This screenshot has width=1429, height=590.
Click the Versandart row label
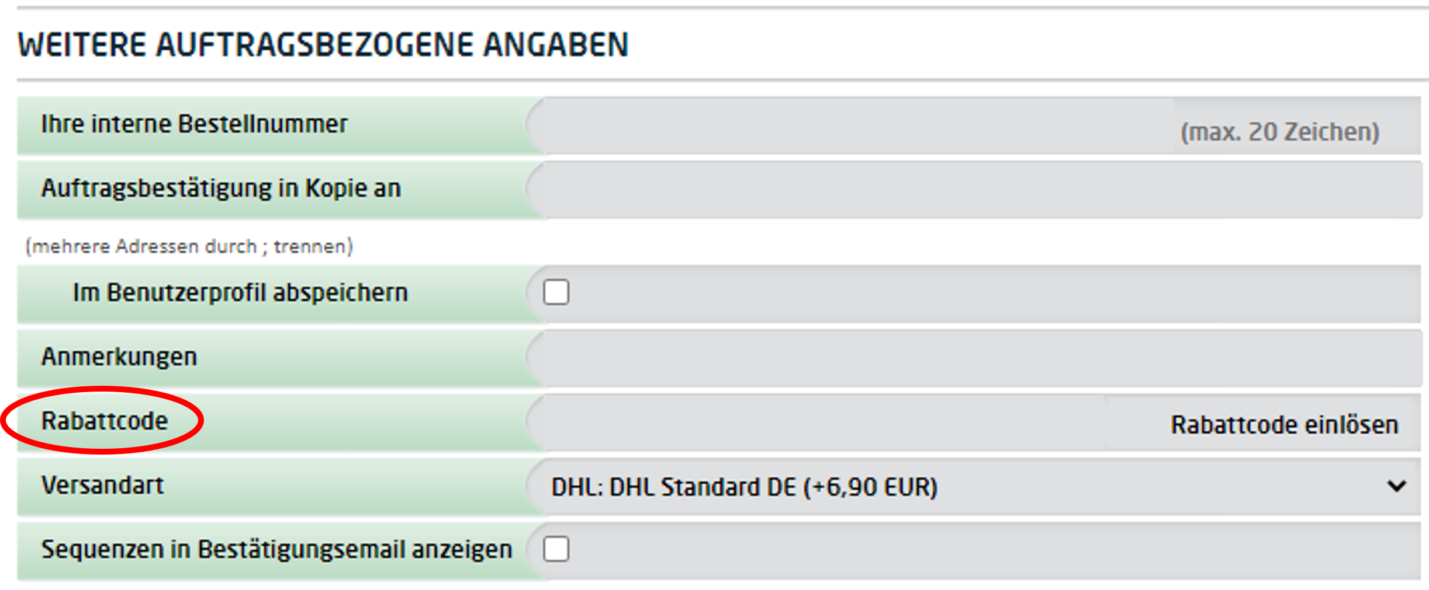102,485
